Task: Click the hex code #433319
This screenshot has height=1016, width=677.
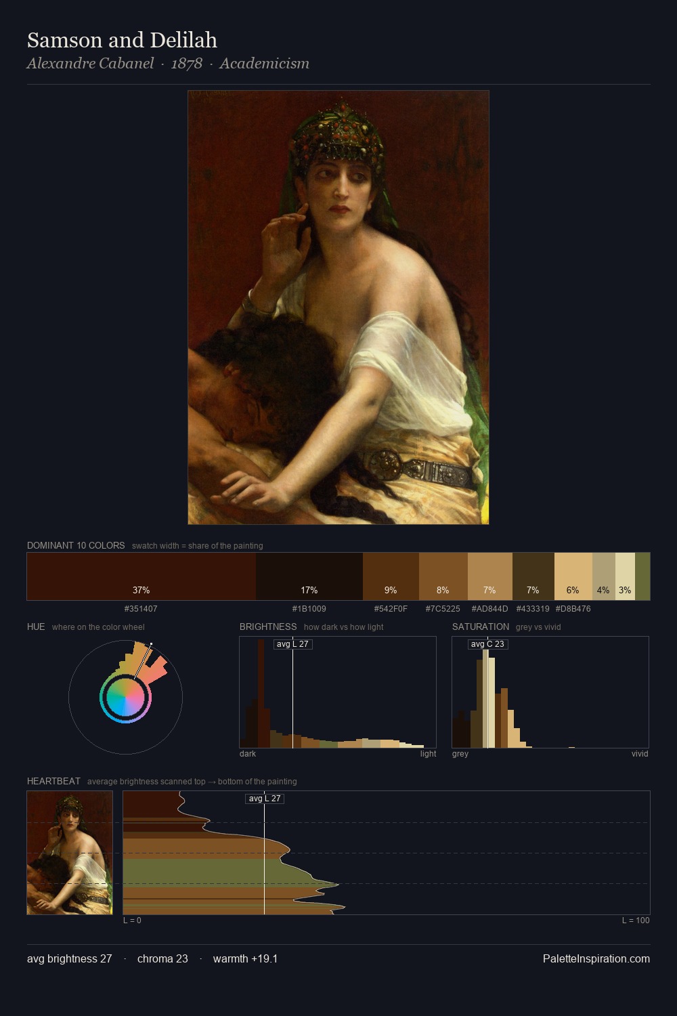Action: [x=533, y=609]
